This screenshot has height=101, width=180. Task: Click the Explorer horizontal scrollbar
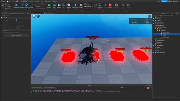(x=165, y=97)
